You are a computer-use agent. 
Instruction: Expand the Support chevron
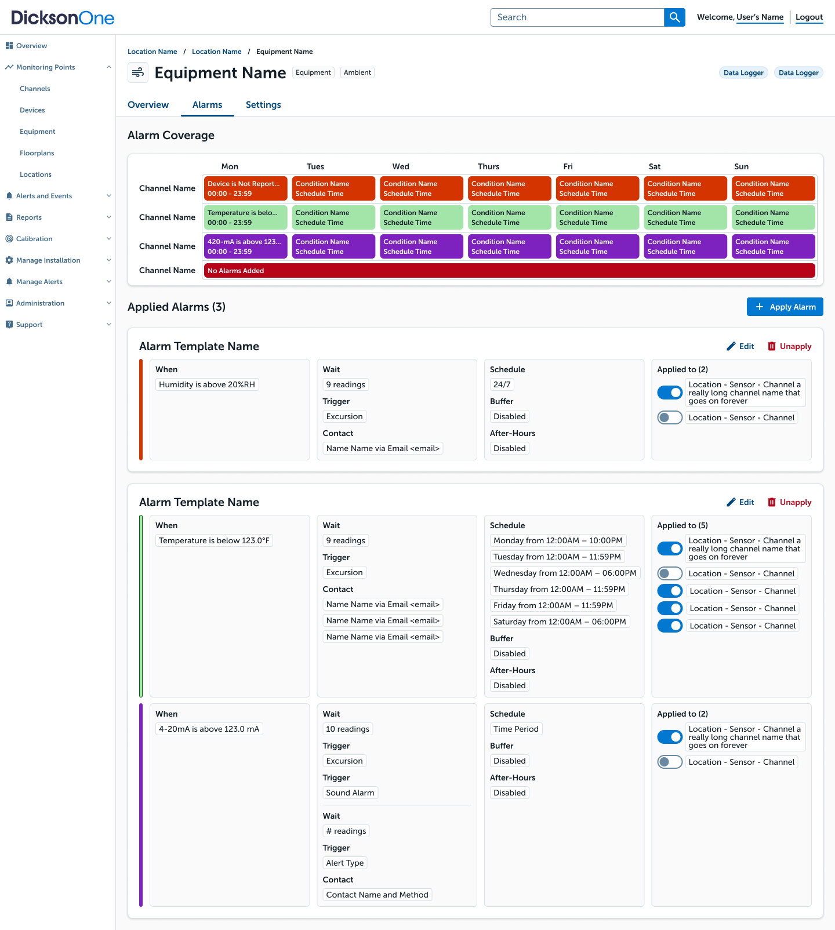coord(108,325)
